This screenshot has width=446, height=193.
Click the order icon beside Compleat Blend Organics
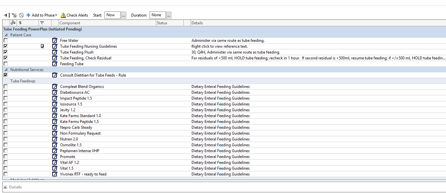[x=55, y=87]
